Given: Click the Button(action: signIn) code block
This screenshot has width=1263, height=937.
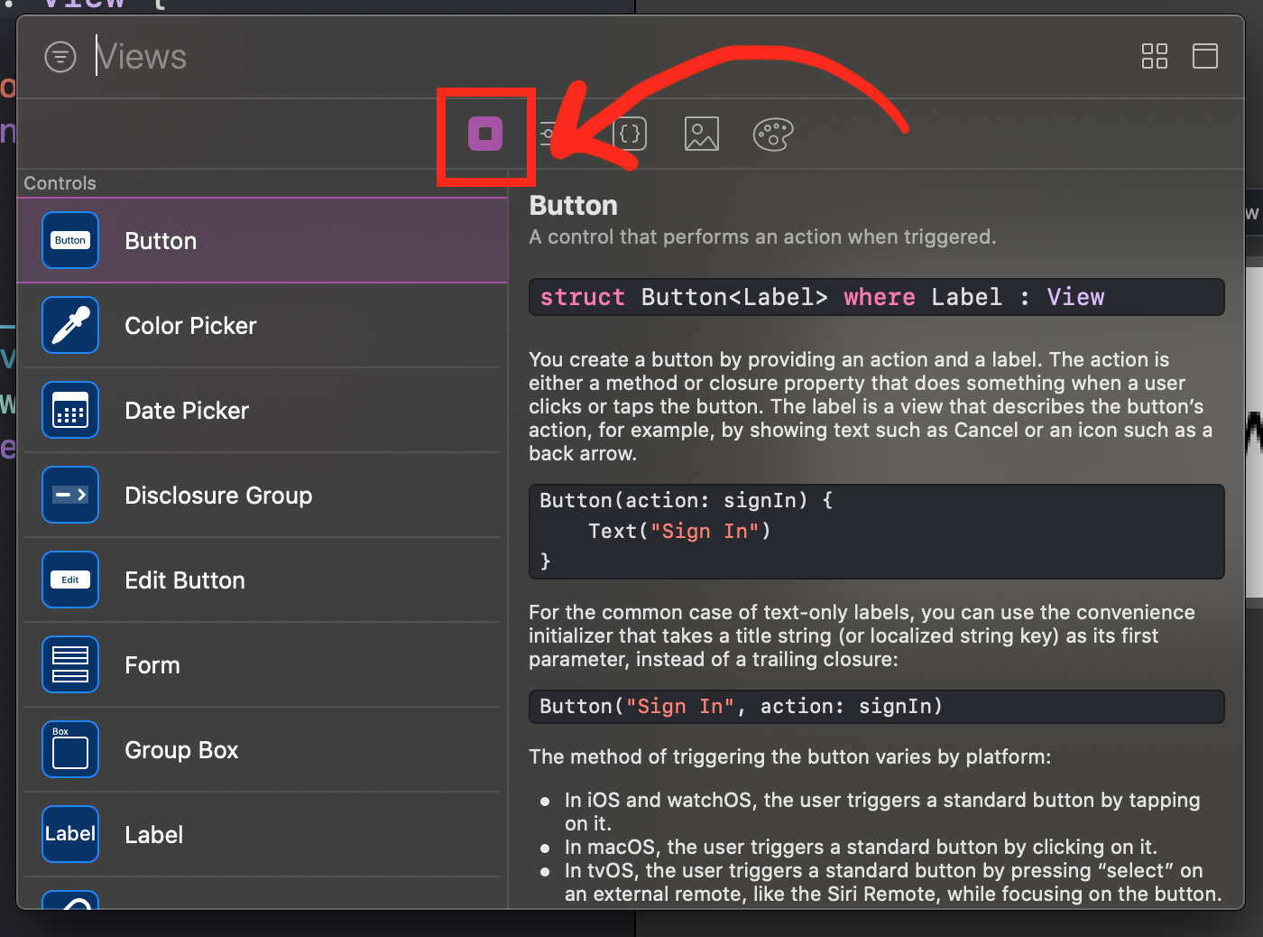Looking at the screenshot, I should pyautogui.click(x=876, y=532).
